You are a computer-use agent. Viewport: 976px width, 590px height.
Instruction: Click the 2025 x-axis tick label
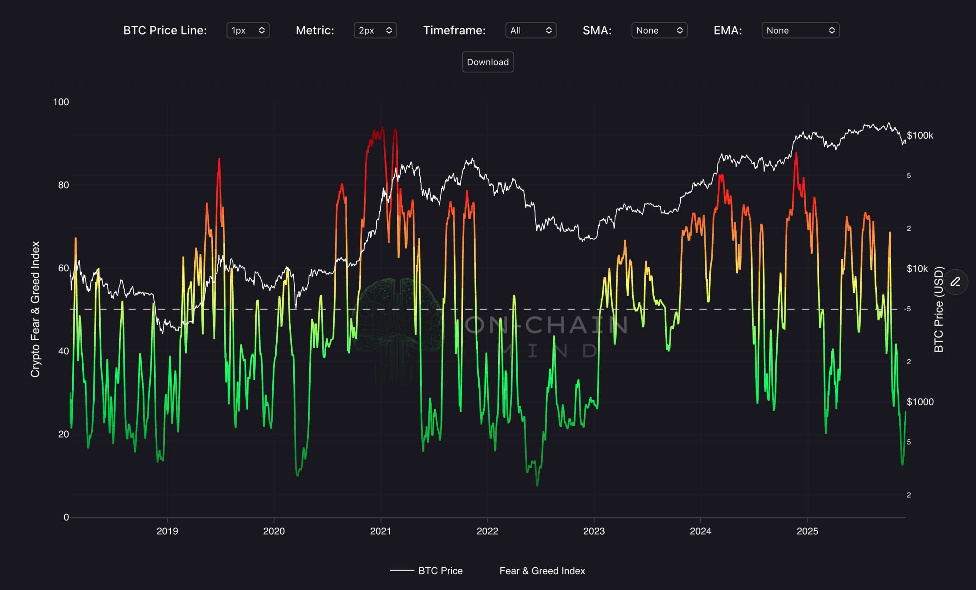pos(807,531)
